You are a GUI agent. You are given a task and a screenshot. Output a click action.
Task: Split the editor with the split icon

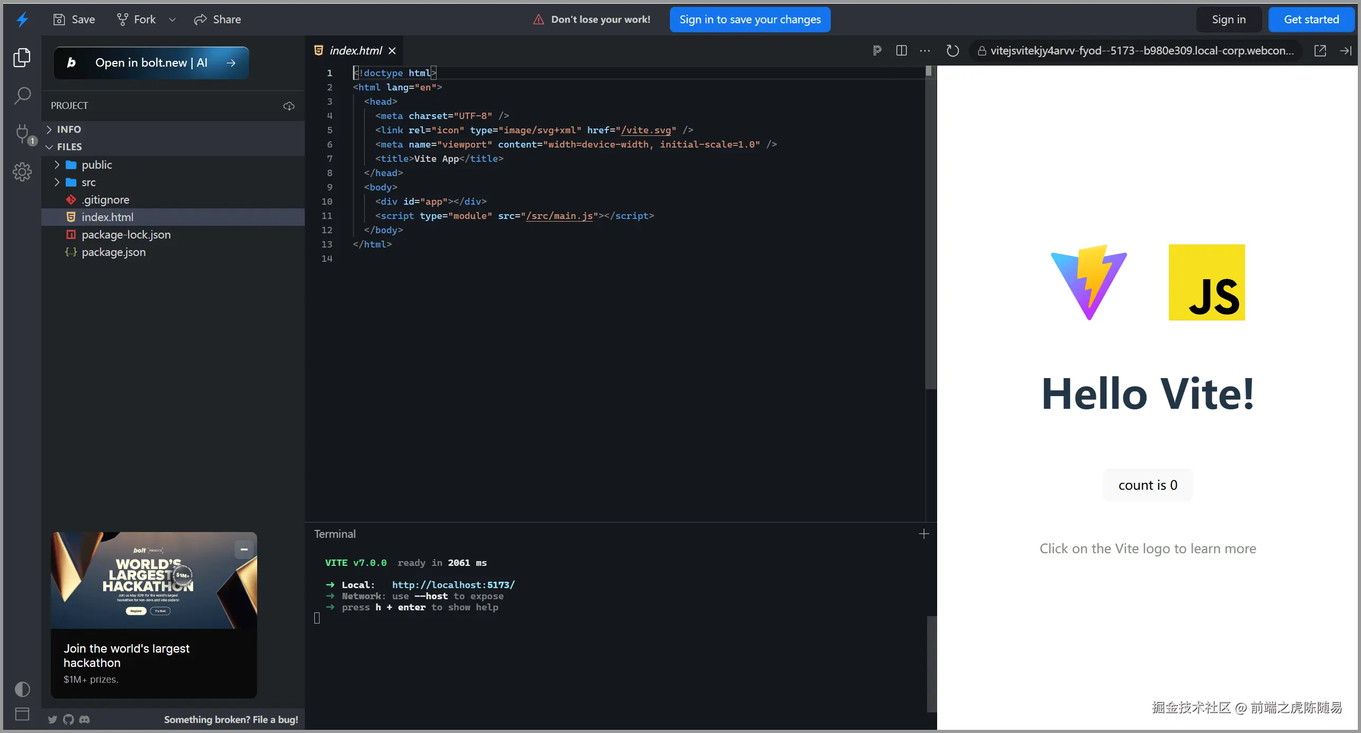point(901,51)
